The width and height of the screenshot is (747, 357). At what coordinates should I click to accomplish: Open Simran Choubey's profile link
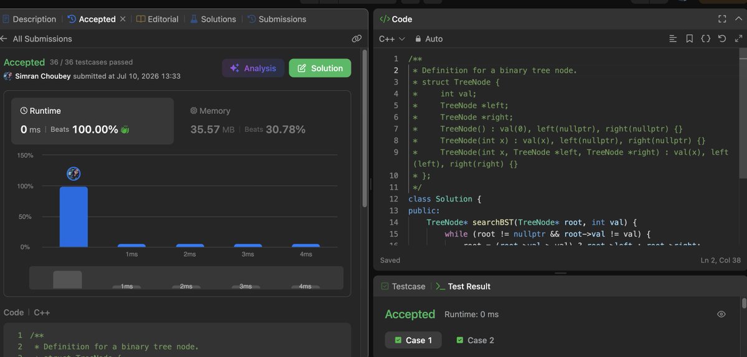pos(43,76)
